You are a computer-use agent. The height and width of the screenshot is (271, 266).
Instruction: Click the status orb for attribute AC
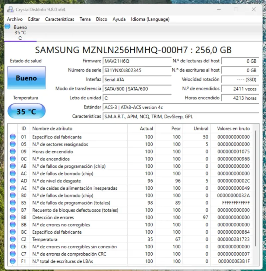(x=13, y=173)
